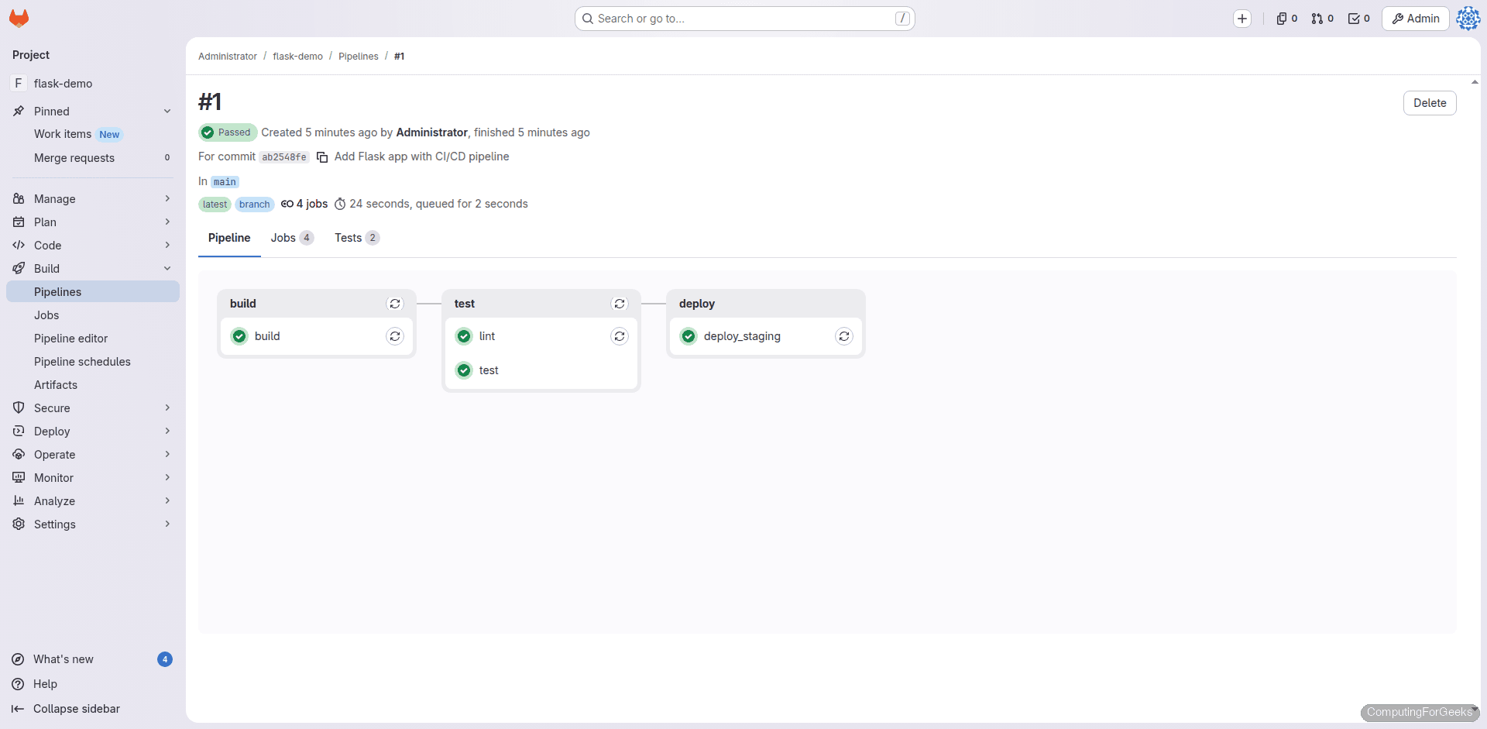Screen dimensions: 1487x729
Task: Retry the test stage
Action: (x=620, y=304)
